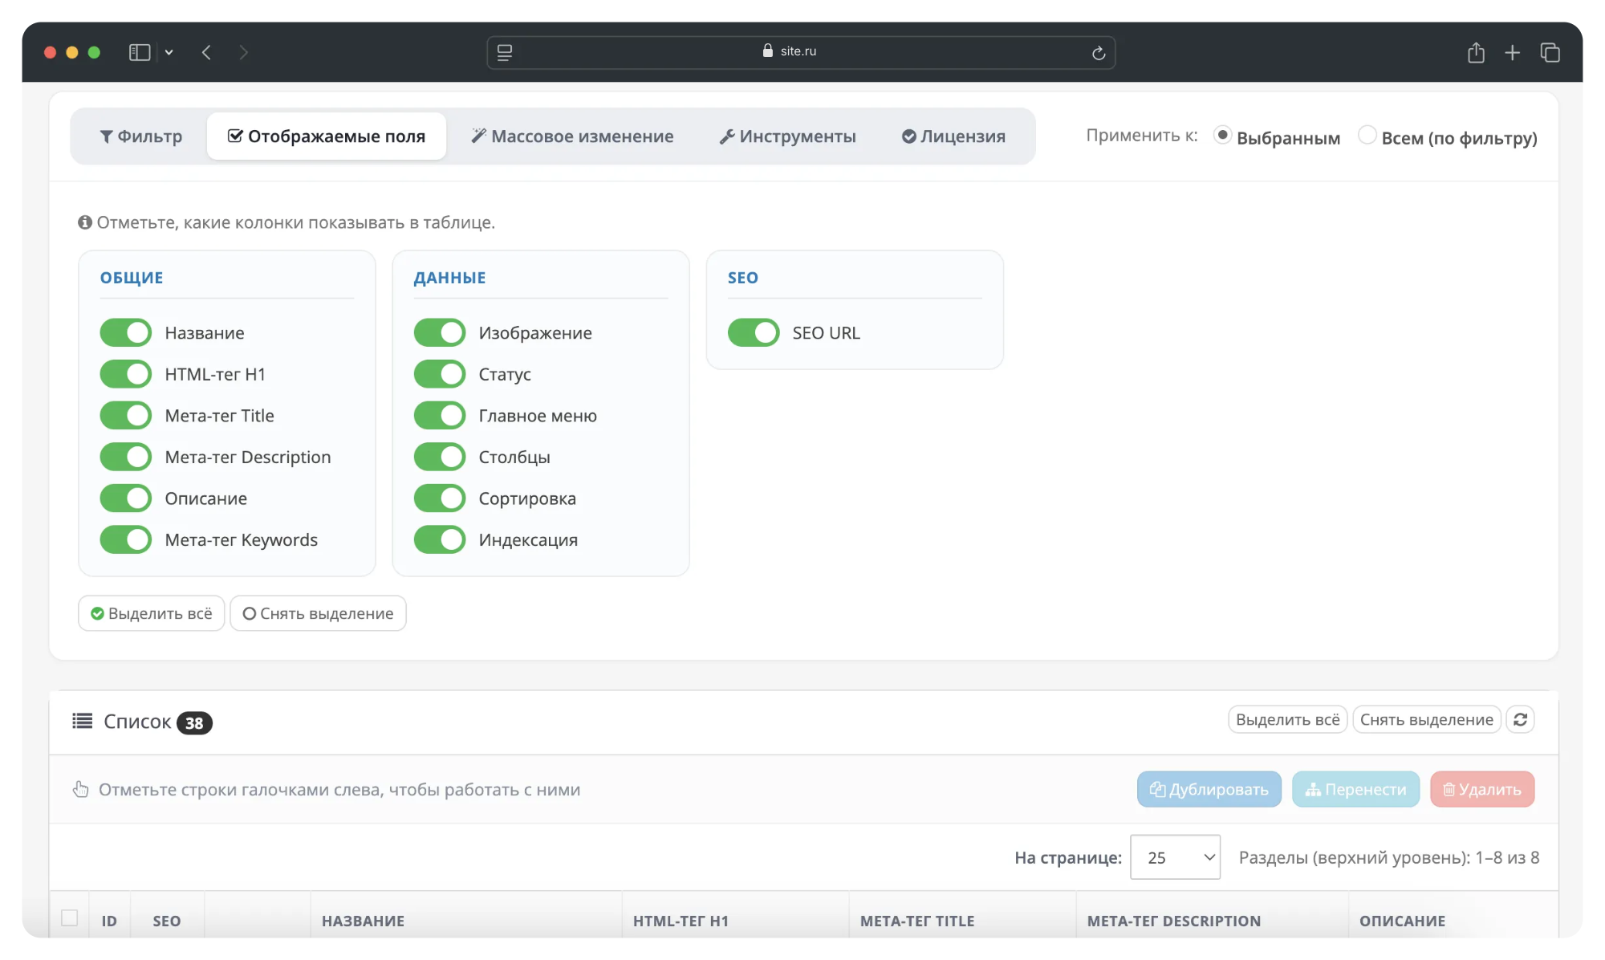This screenshot has height=960, width=1605.
Task: Disable the Статус column switch
Action: point(440,374)
